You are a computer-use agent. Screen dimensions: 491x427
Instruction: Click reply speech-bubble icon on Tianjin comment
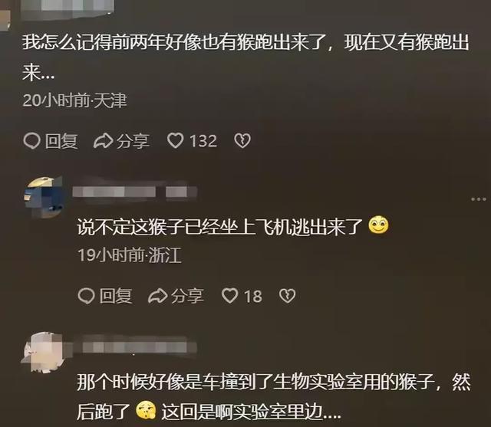[31, 141]
